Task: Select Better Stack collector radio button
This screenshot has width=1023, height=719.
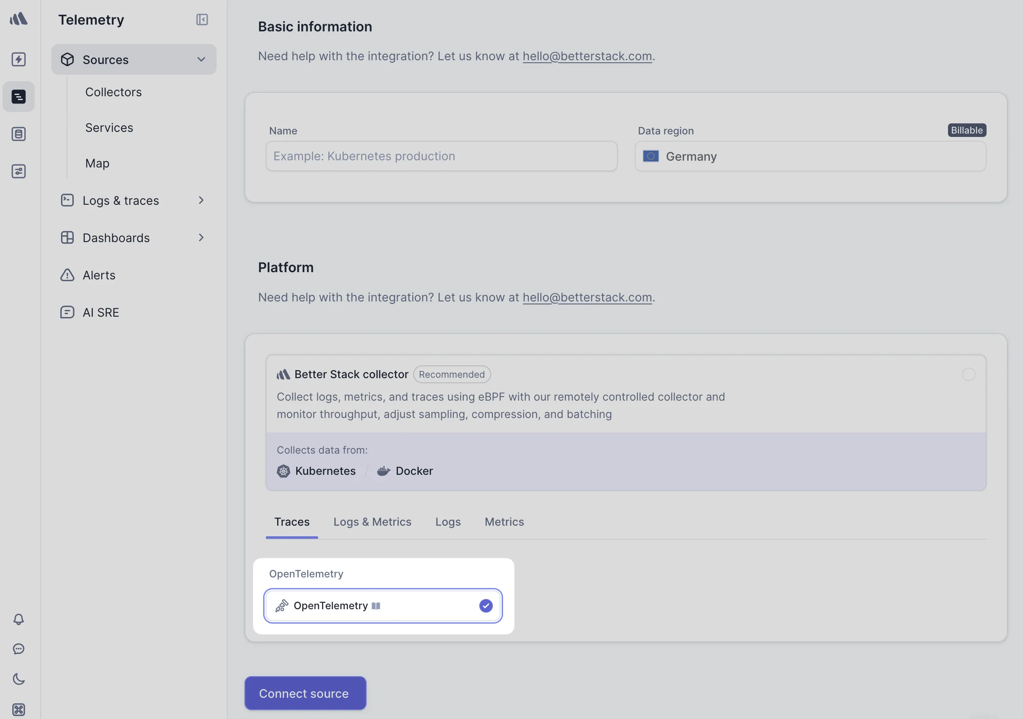Action: [968, 374]
